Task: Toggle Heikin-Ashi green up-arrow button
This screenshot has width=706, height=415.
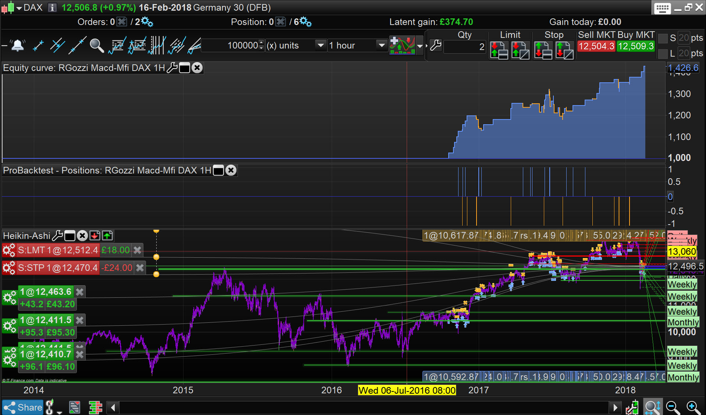Action: coord(107,236)
